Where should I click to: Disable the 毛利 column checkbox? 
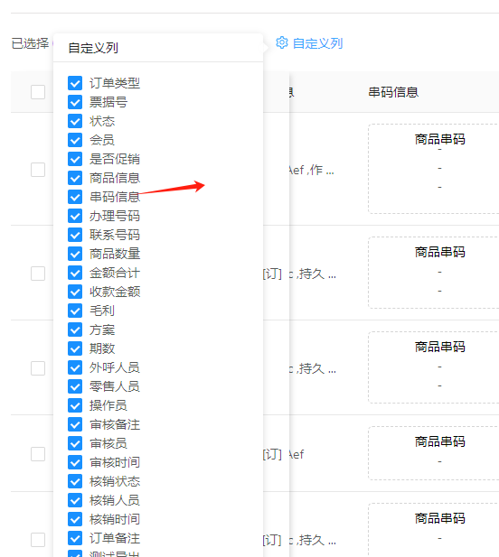(75, 311)
